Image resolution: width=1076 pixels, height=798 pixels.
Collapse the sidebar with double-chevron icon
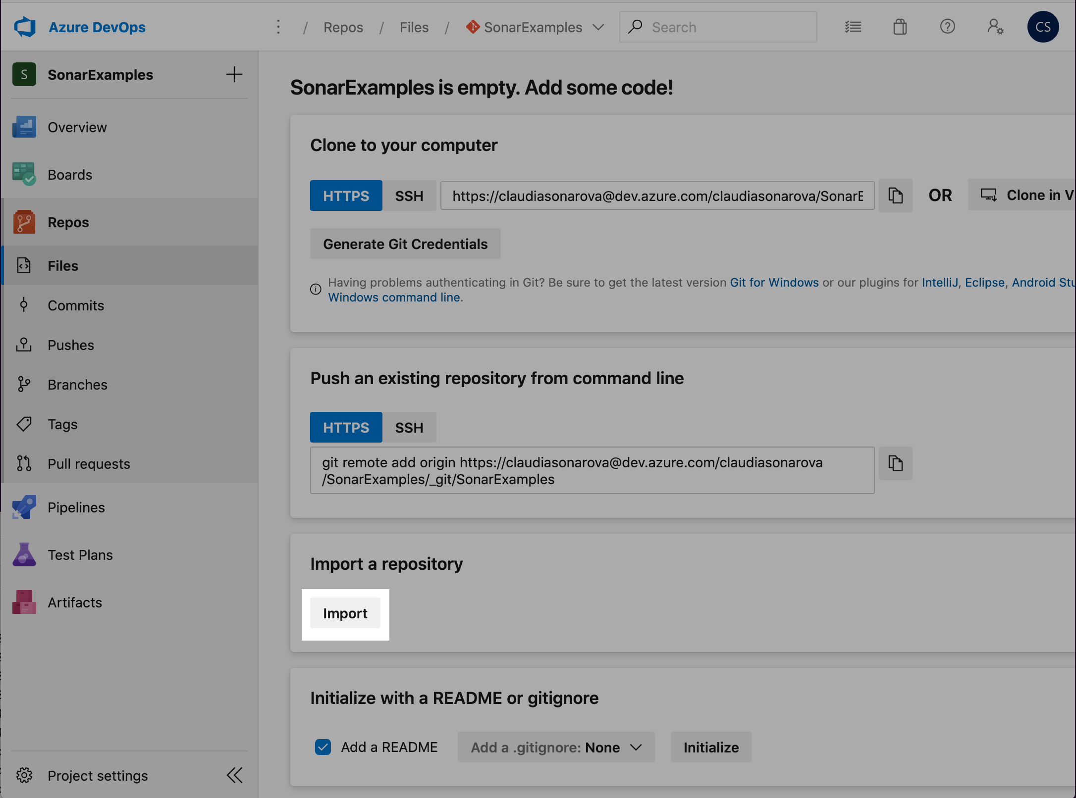point(234,775)
